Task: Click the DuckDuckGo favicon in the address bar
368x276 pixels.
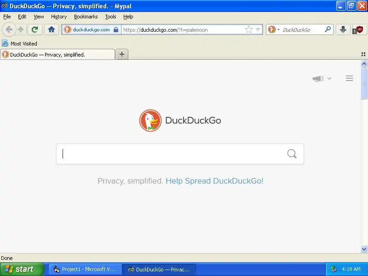Action: pos(68,29)
